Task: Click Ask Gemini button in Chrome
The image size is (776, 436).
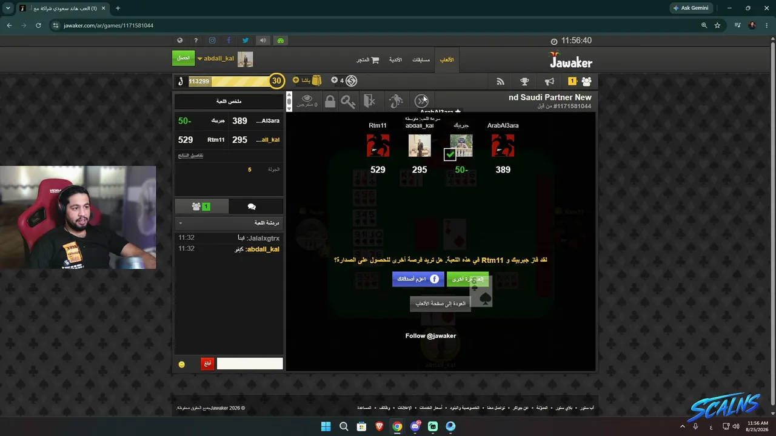Action: (x=691, y=8)
